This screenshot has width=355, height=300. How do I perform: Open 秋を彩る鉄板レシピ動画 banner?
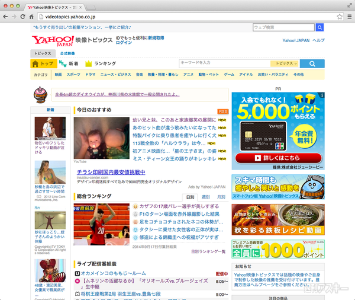click(278, 219)
